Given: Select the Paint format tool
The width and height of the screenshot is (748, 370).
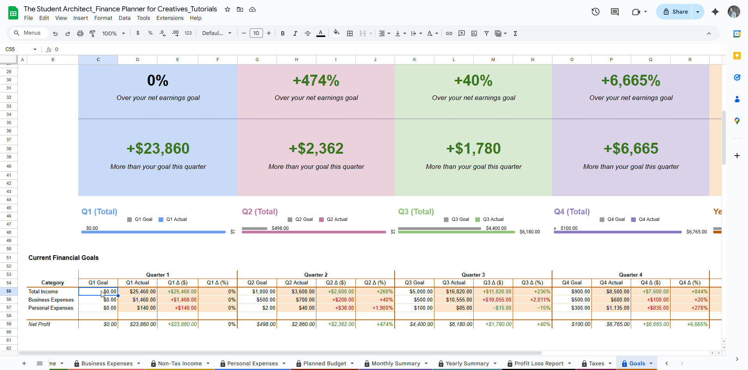Looking at the screenshot, I should [93, 33].
